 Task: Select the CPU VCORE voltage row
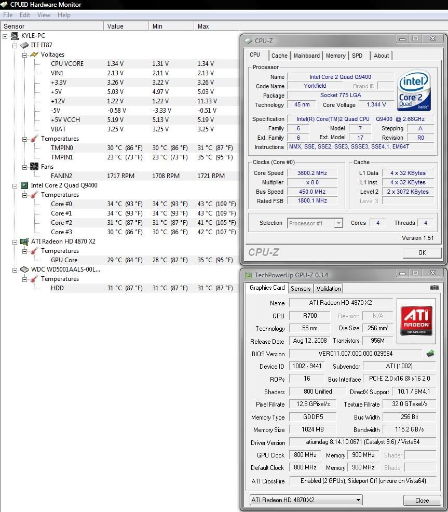tap(144, 64)
